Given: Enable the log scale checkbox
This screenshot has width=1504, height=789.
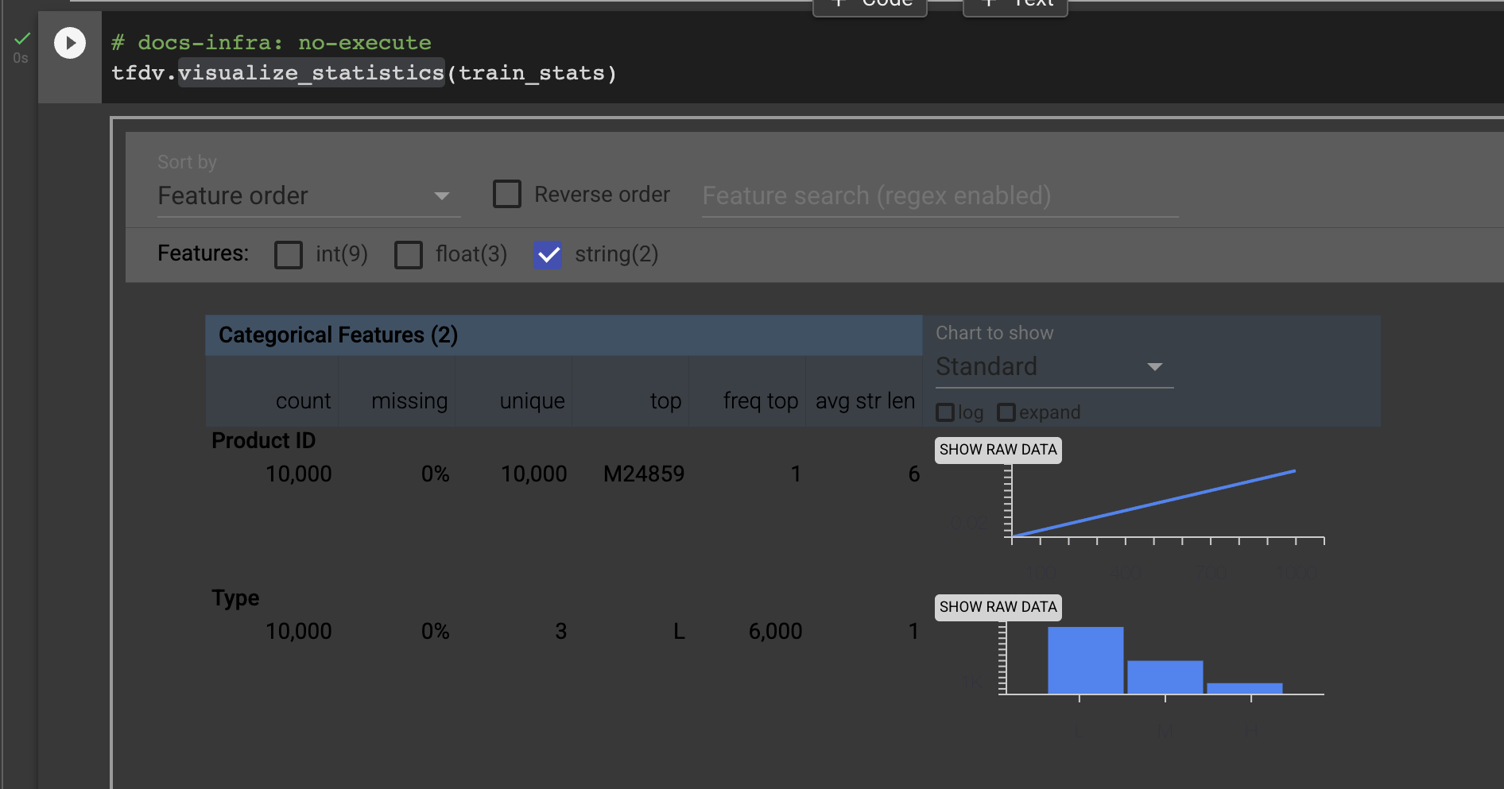Looking at the screenshot, I should point(944,412).
